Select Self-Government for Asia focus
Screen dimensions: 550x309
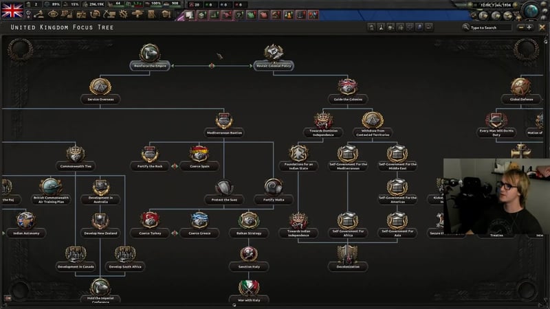pos(397,225)
